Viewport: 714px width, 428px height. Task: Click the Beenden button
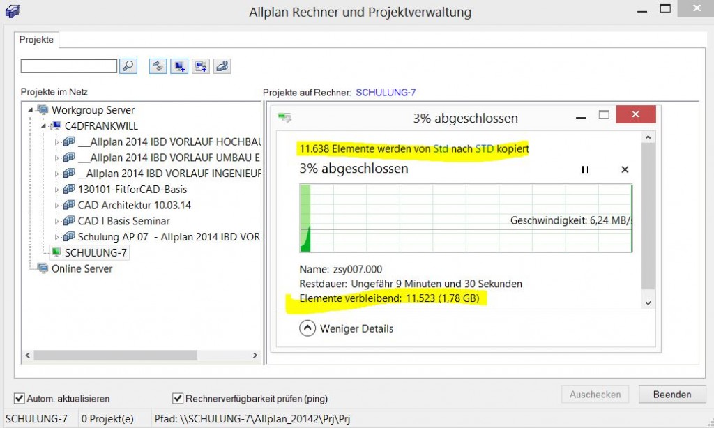[x=672, y=395]
